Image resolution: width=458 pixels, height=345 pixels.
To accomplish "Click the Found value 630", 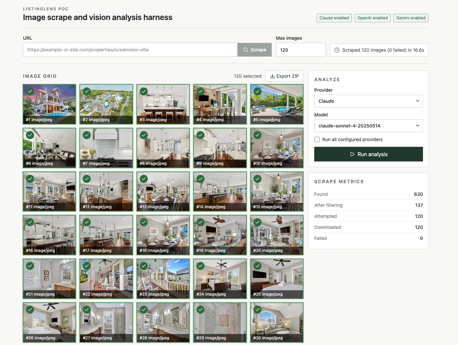I will coord(418,194).
